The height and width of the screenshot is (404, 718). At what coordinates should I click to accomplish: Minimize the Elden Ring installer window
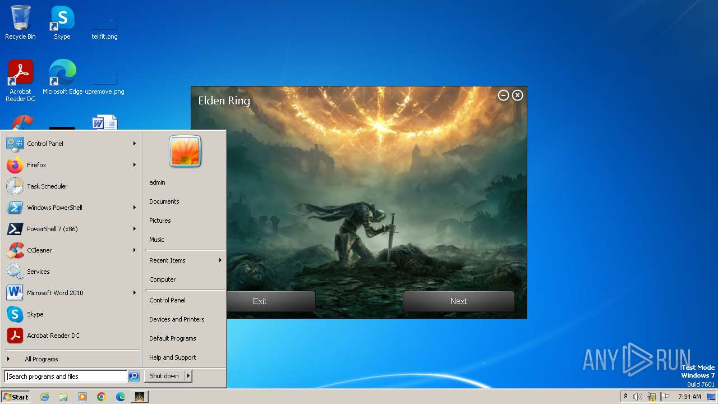click(x=503, y=95)
